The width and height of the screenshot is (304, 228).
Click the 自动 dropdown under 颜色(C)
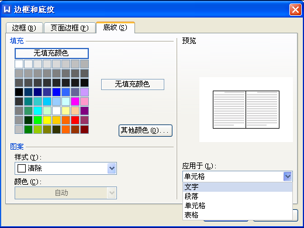coord(65,193)
